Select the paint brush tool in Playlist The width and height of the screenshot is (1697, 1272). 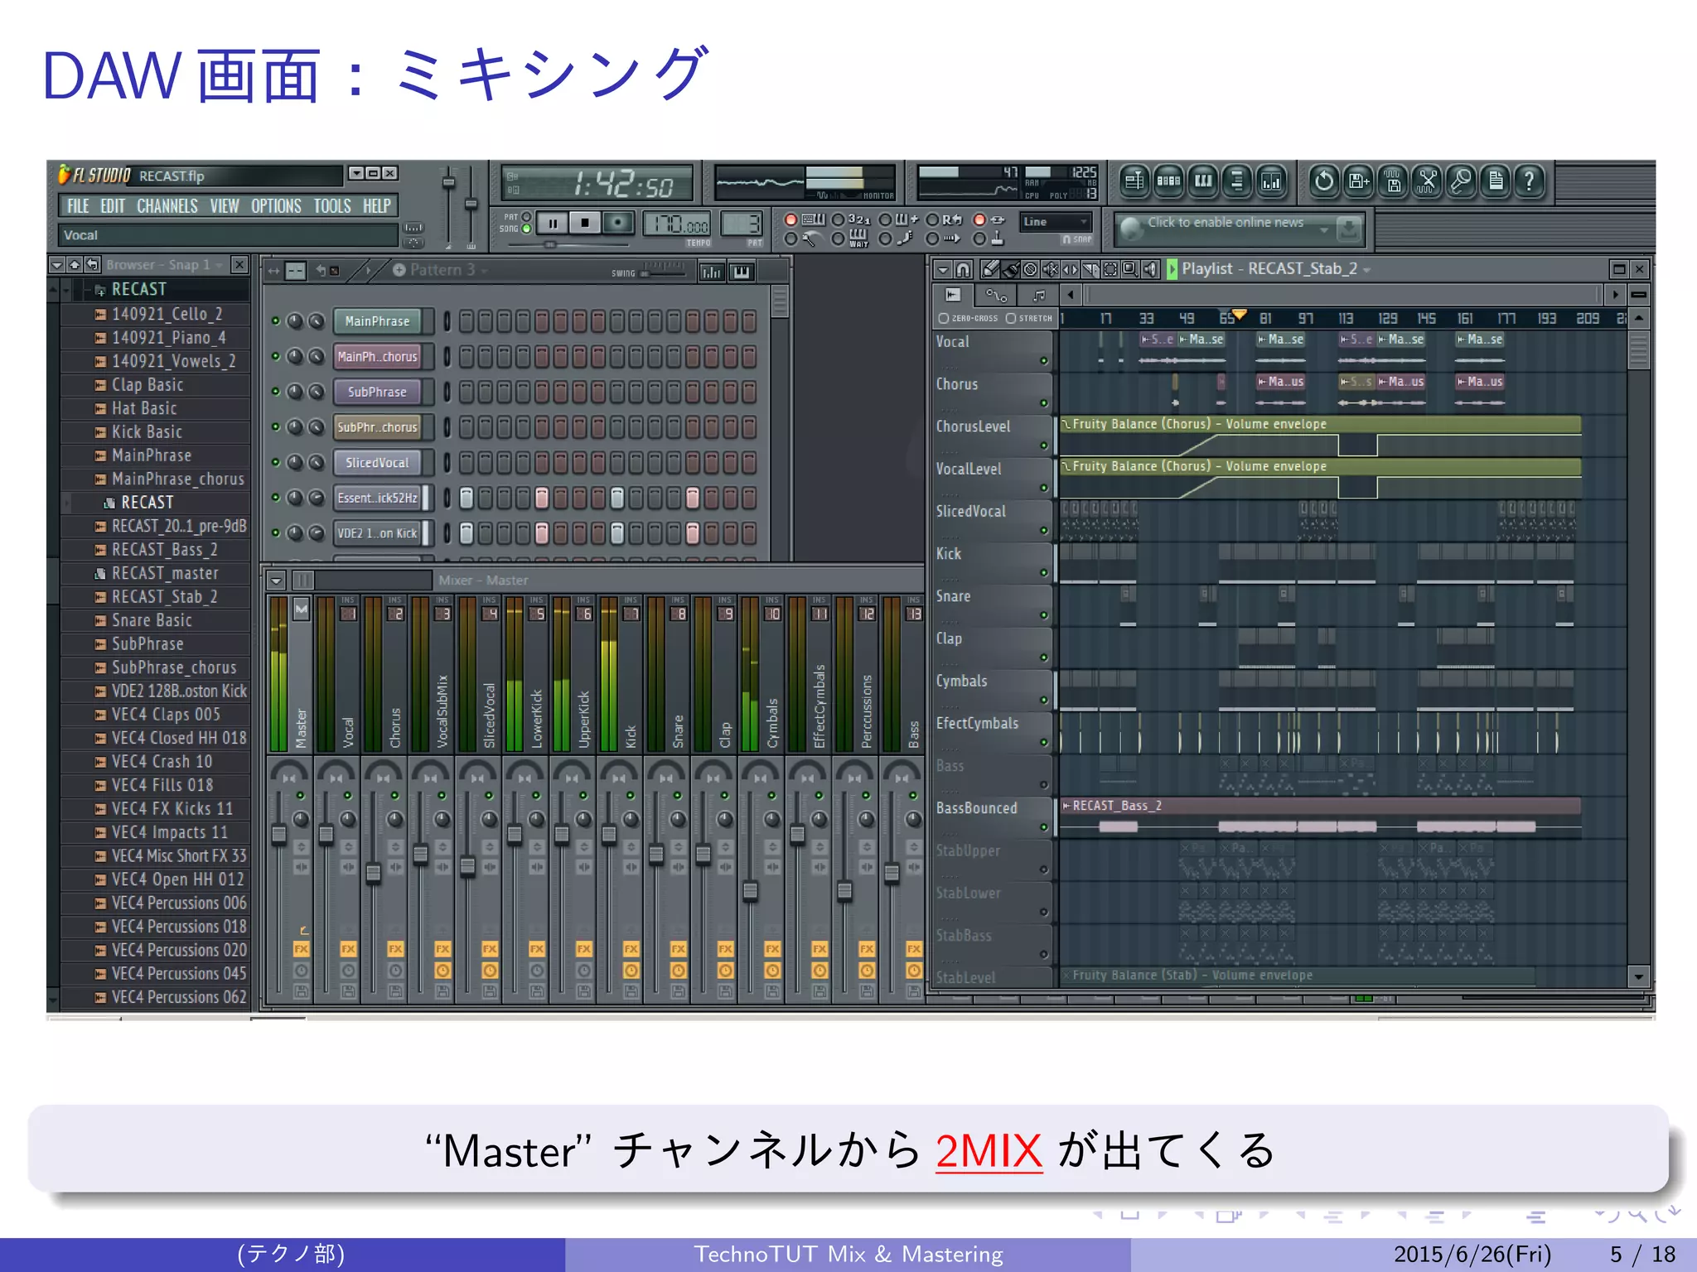pos(1010,269)
